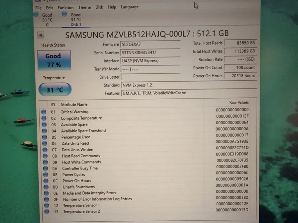
Task: Select the Host Read Commands attribute name
Action: click(x=81, y=156)
